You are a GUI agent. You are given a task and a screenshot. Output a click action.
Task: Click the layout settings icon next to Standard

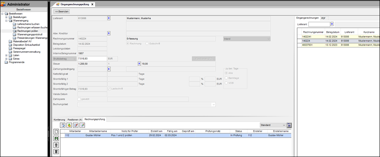(289, 125)
